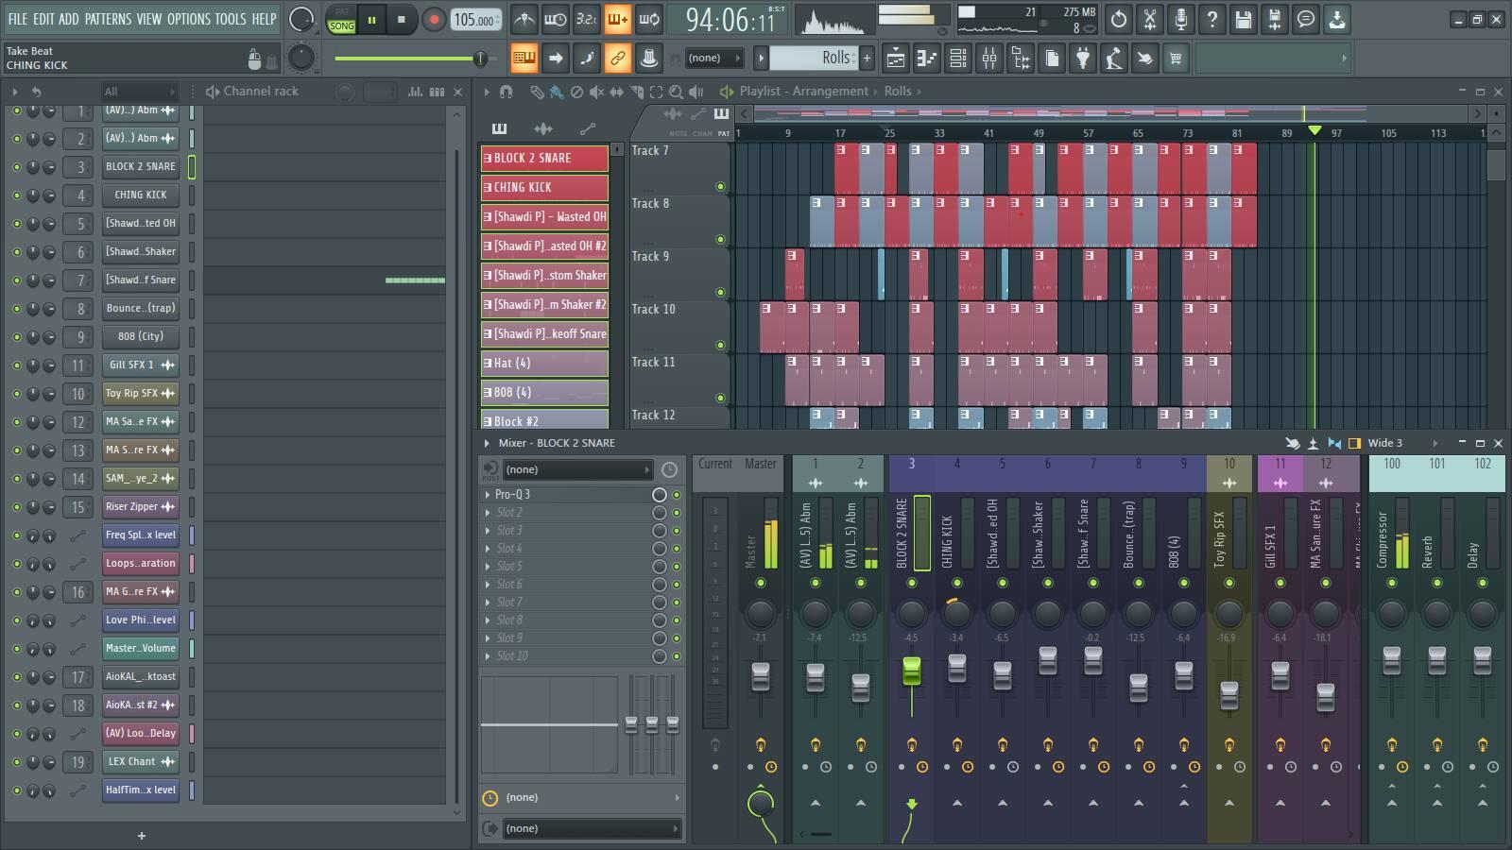Screen dimensions: 1512x850
Task: Open the mixer input (none) dropdown
Action: 576,469
